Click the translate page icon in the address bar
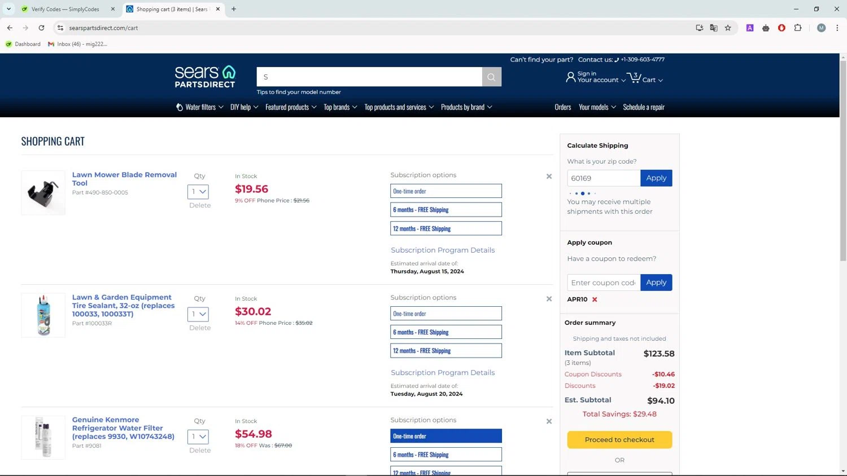This screenshot has width=847, height=476. click(714, 28)
